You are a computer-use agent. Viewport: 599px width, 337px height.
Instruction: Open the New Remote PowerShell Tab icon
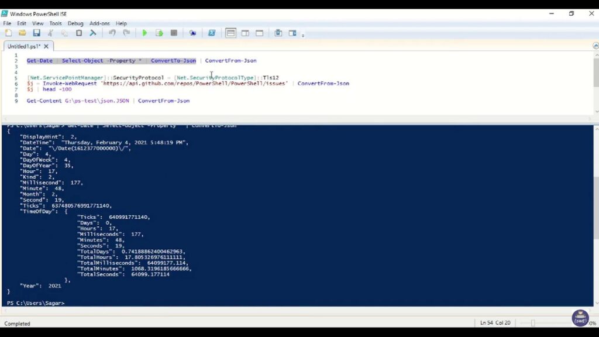(x=193, y=33)
